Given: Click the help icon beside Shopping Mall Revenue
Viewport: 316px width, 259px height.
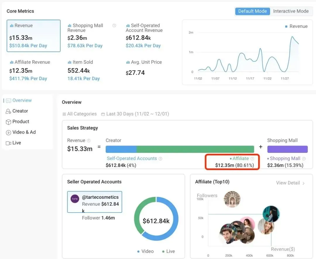Looking at the screenshot, I should point(114,26).
